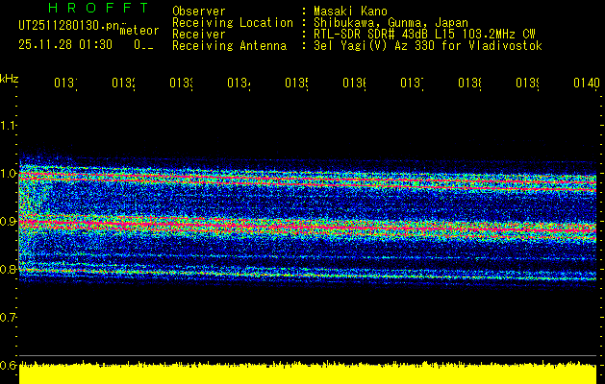Click the 1.0 frequency axis tick
The width and height of the screenshot is (605, 384).
(9, 174)
